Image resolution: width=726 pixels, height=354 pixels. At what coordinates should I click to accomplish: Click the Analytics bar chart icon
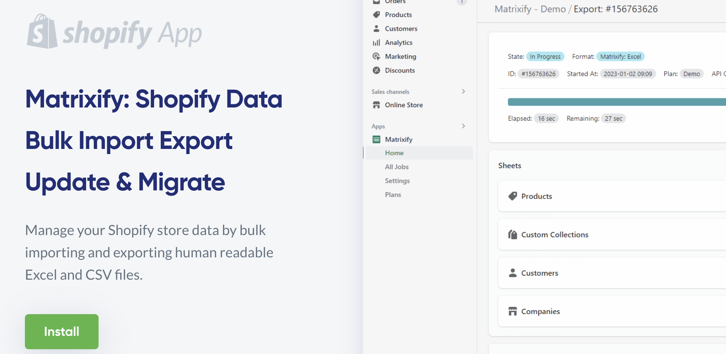click(x=376, y=42)
